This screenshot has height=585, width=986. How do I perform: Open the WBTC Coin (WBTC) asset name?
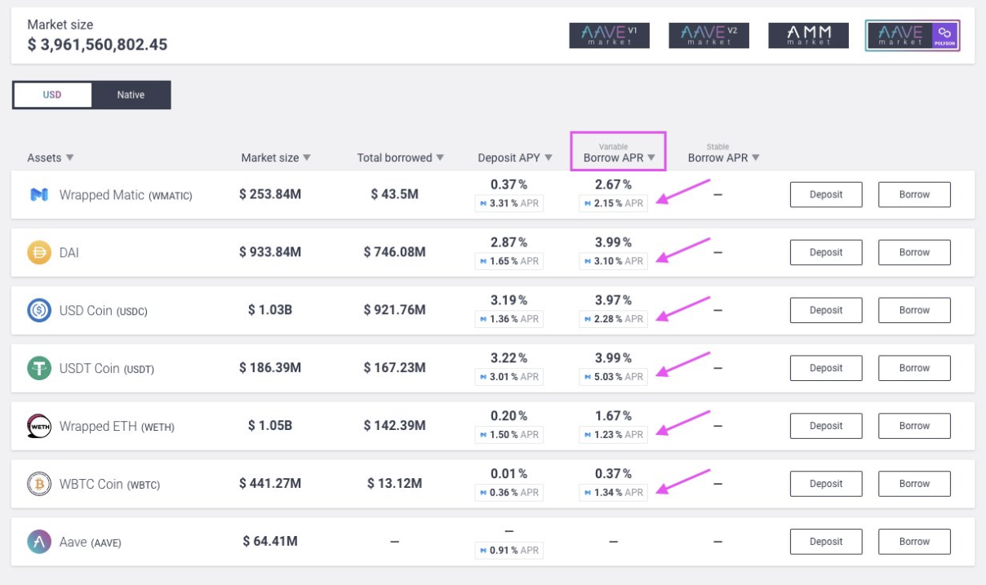109,484
